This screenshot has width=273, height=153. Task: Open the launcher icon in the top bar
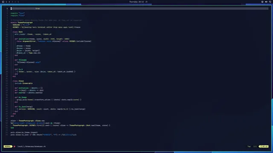[3, 2]
